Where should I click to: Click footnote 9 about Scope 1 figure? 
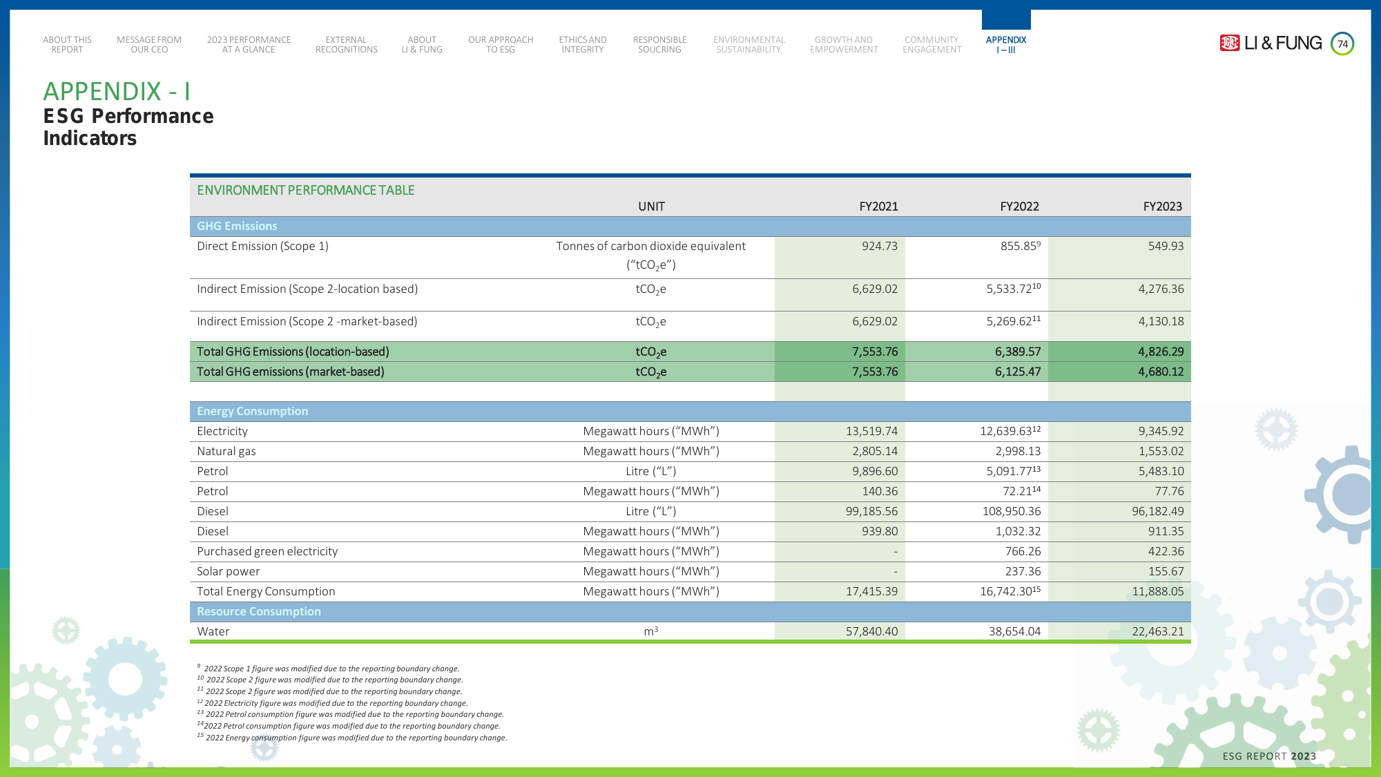(x=328, y=668)
